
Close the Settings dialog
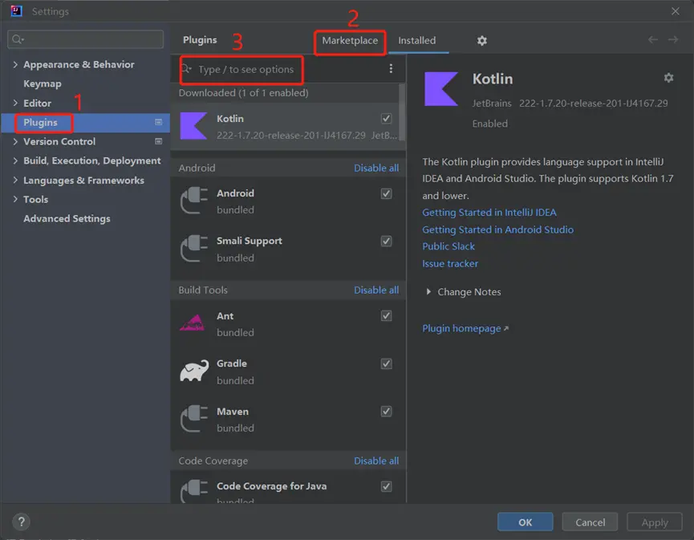pos(675,11)
